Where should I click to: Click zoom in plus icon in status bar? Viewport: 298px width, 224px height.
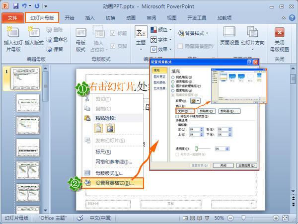(276, 218)
